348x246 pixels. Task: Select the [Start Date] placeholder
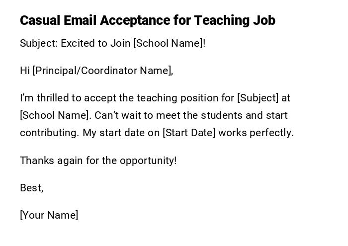pyautogui.click(x=189, y=133)
